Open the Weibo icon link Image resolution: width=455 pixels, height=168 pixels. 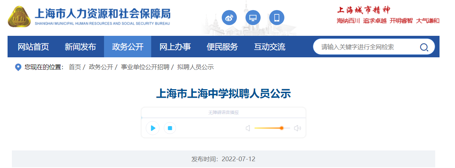[x=229, y=18]
